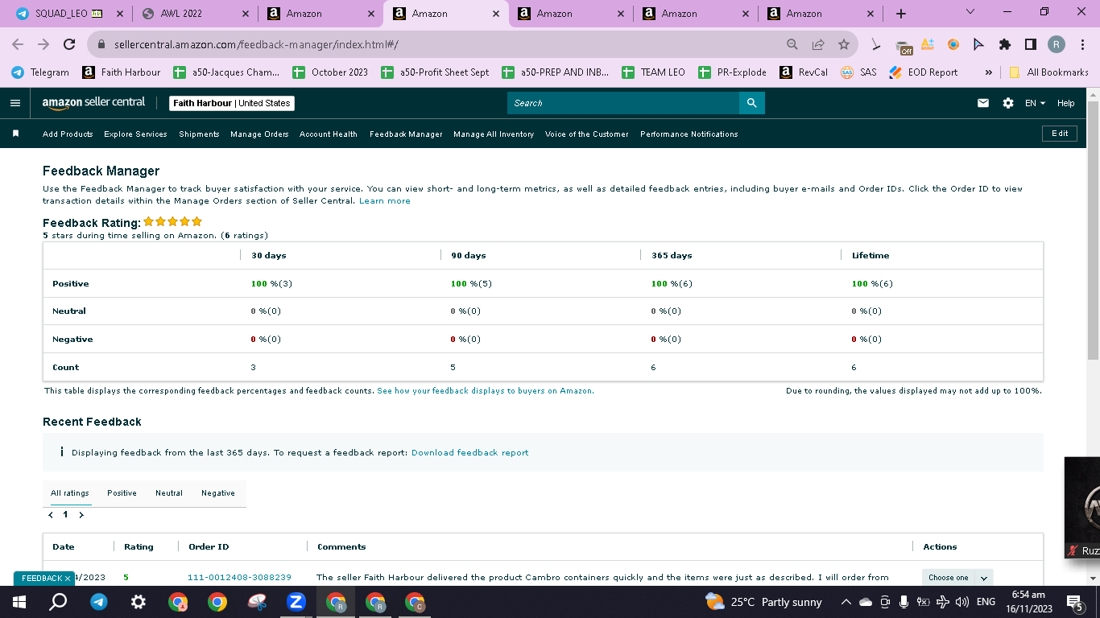Click the weather widget showing 25°C

(763, 602)
